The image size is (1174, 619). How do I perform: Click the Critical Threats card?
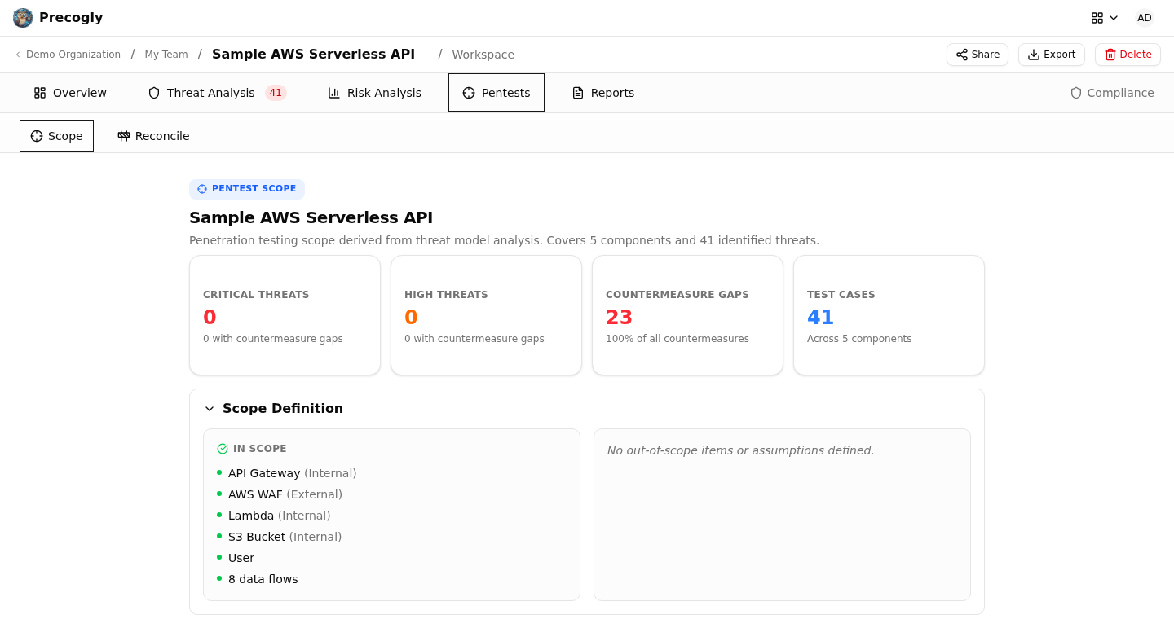(x=285, y=315)
